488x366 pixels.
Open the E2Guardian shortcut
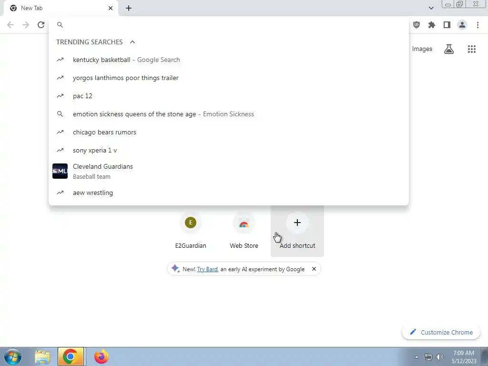tap(191, 231)
